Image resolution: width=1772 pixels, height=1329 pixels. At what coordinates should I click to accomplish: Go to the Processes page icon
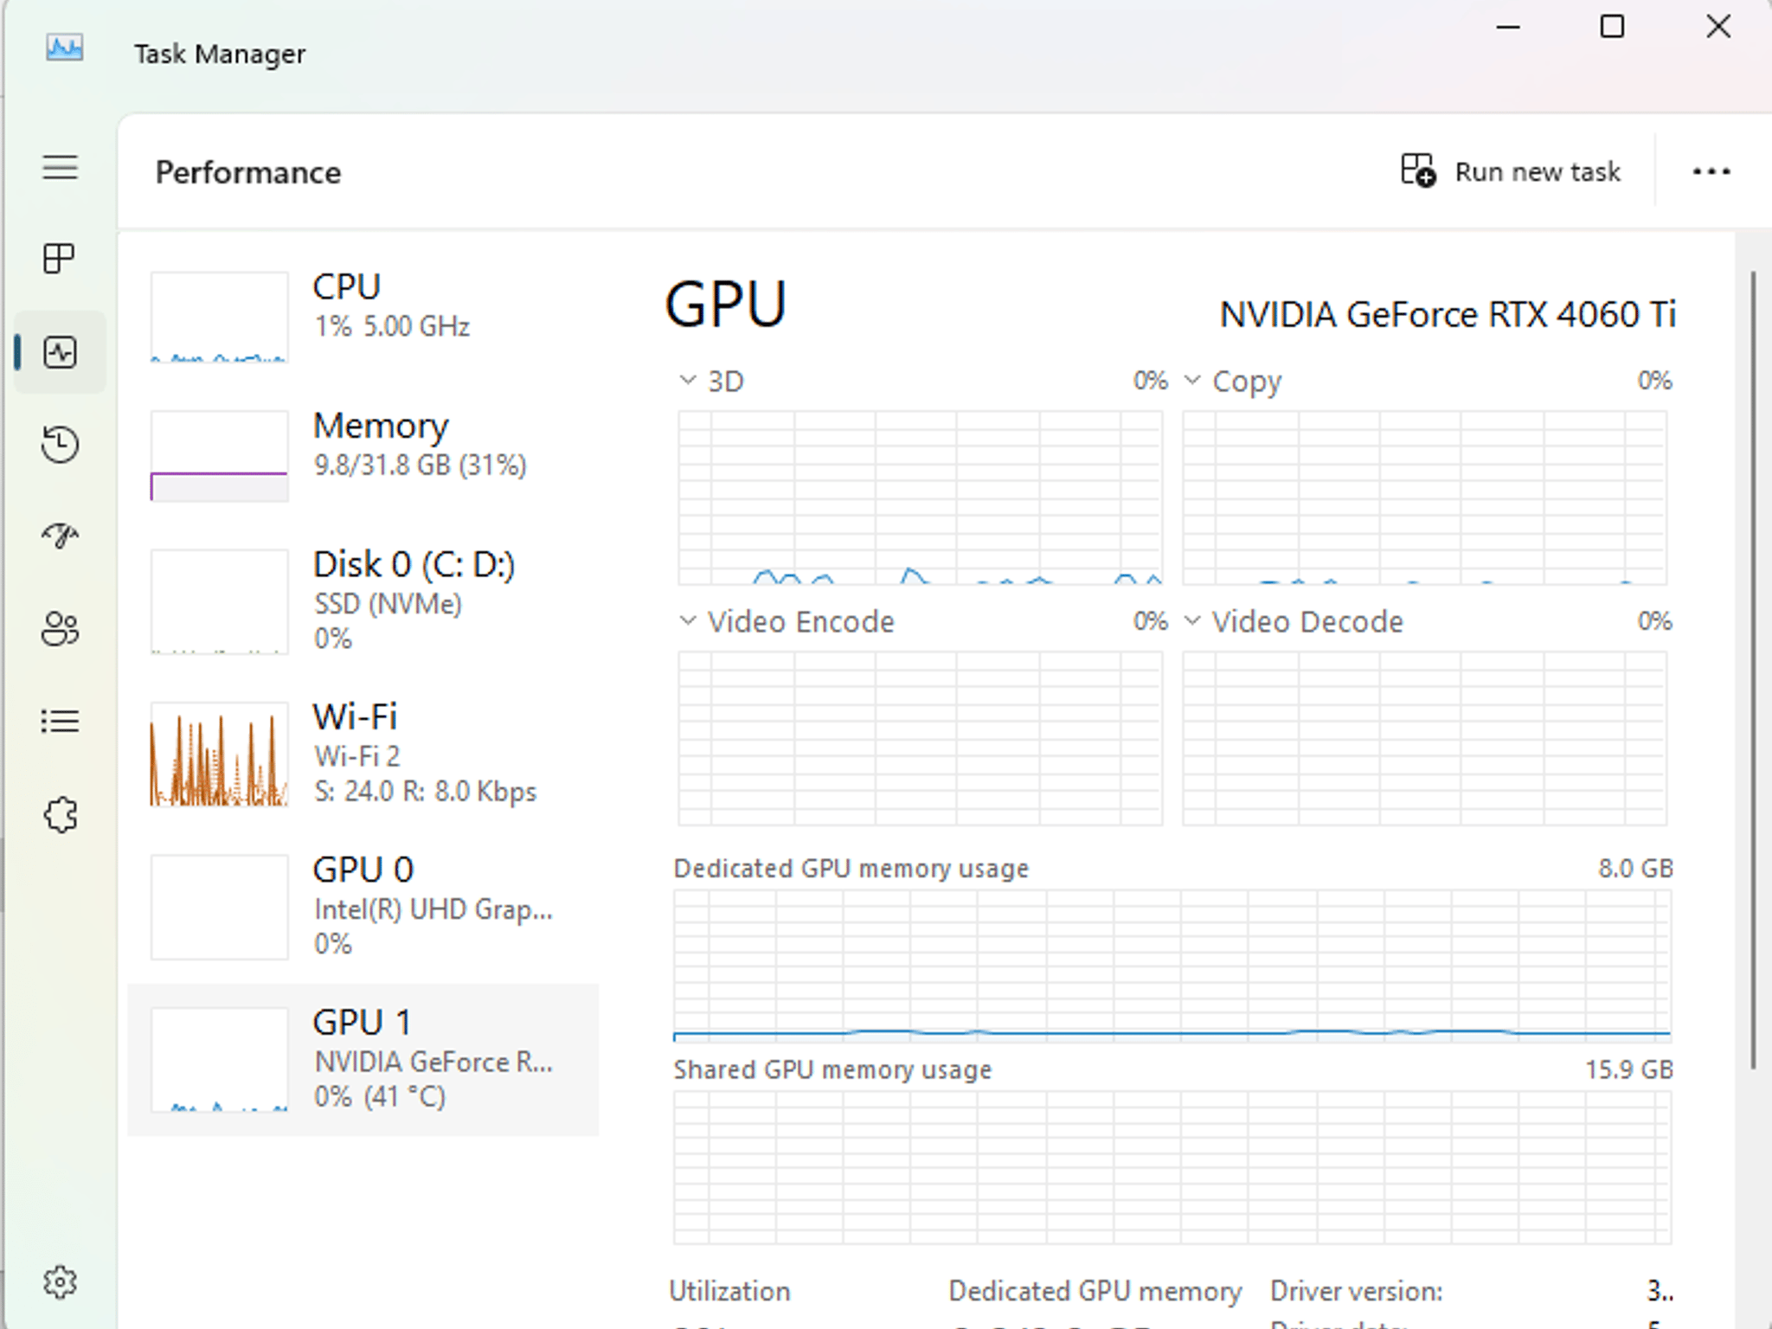click(x=60, y=259)
